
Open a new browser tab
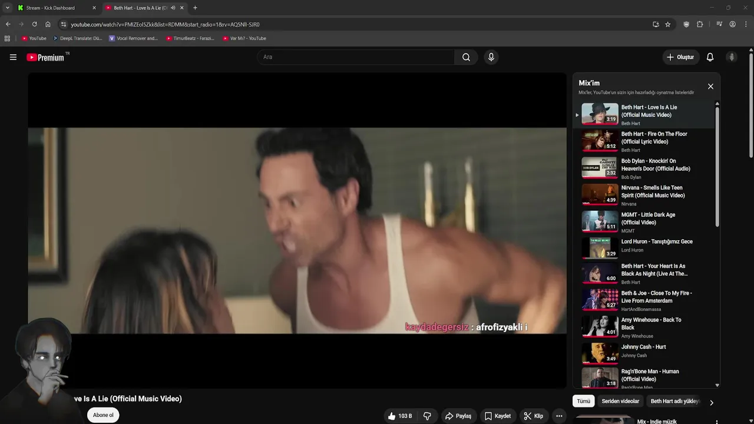195,8
